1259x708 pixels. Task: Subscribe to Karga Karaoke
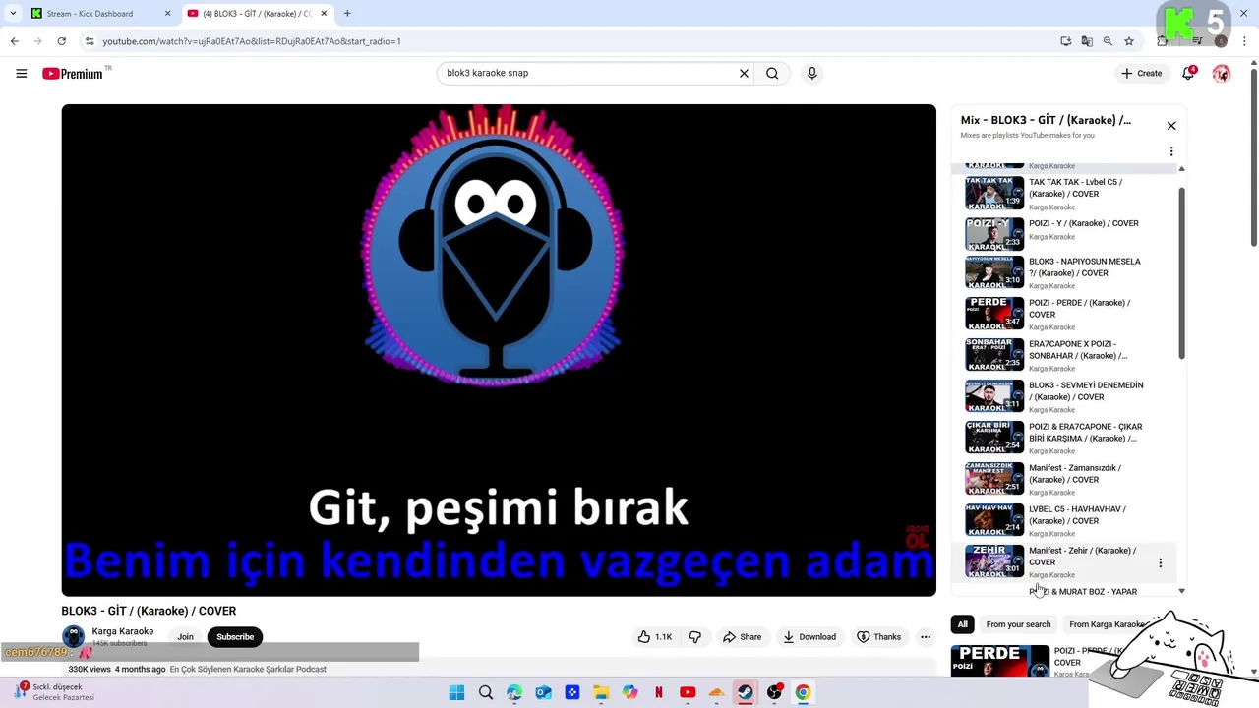(x=235, y=637)
